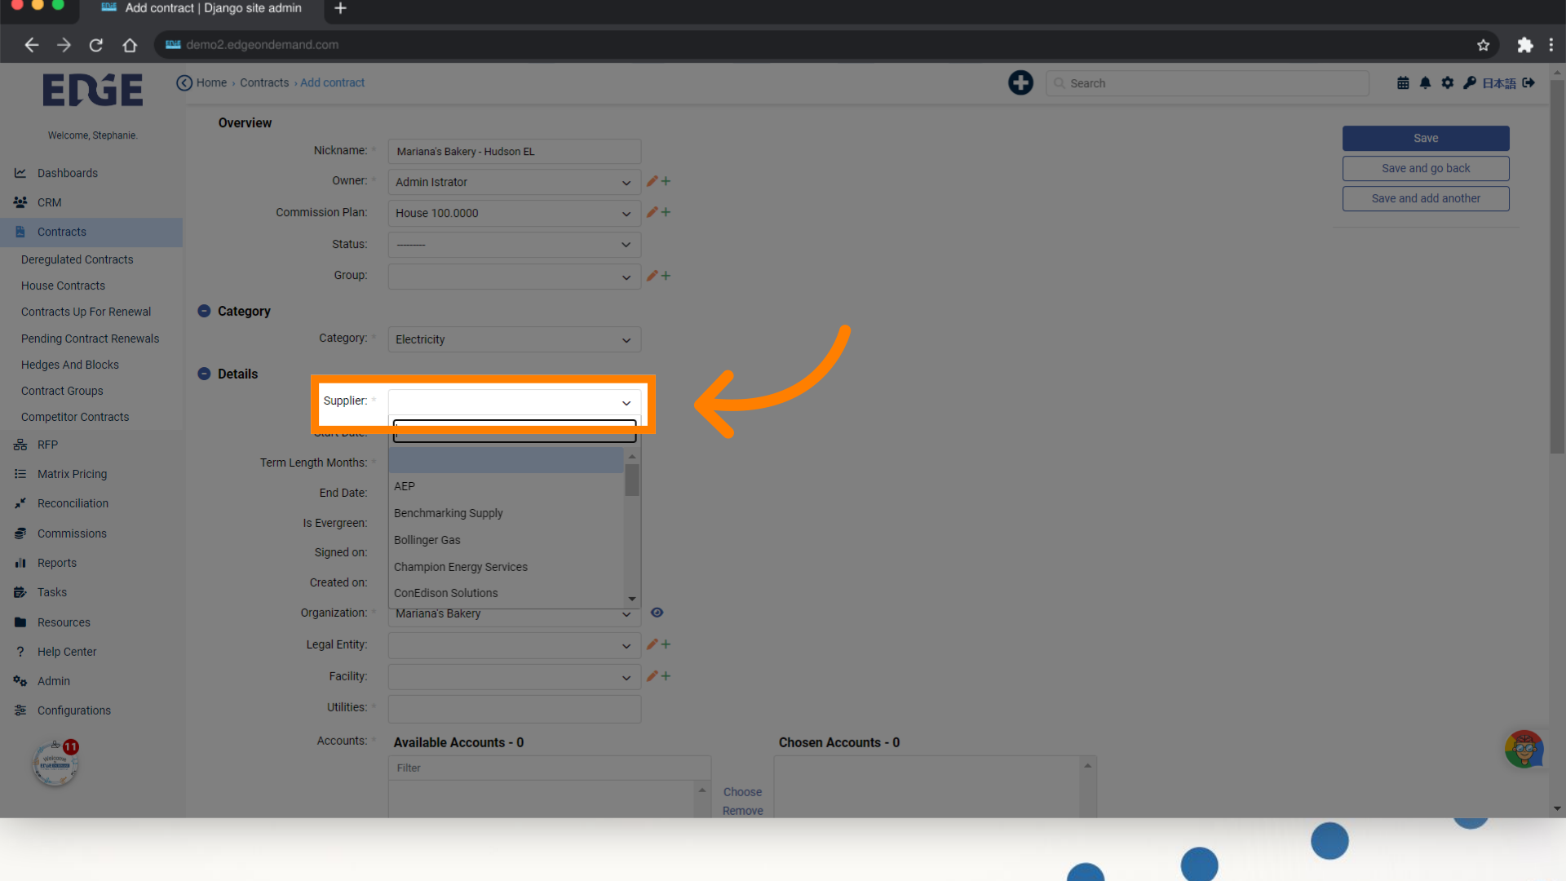Go to browser home icon
The width and height of the screenshot is (1566, 881).
(x=130, y=45)
